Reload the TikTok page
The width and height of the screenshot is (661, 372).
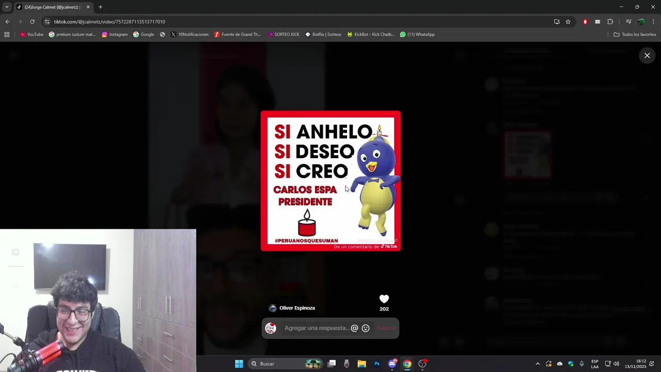pos(32,22)
